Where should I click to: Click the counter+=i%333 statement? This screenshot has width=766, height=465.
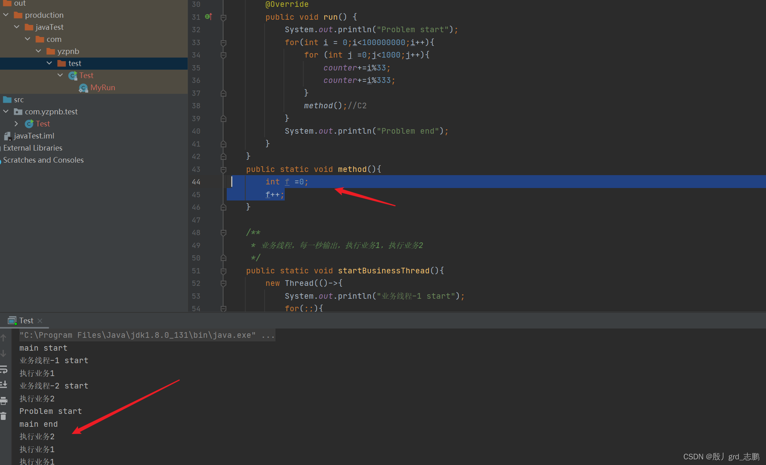tap(359, 81)
